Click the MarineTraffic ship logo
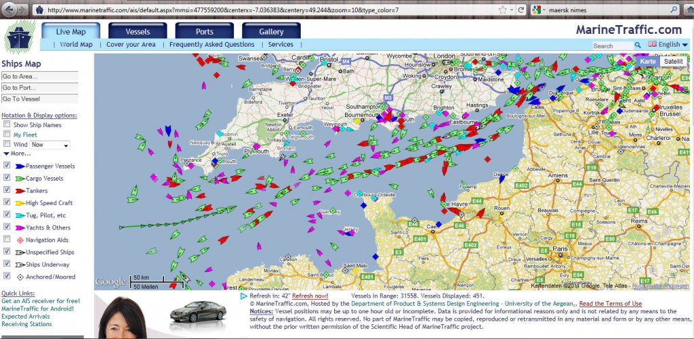Screen dimensions: 694x339 click(x=20, y=37)
